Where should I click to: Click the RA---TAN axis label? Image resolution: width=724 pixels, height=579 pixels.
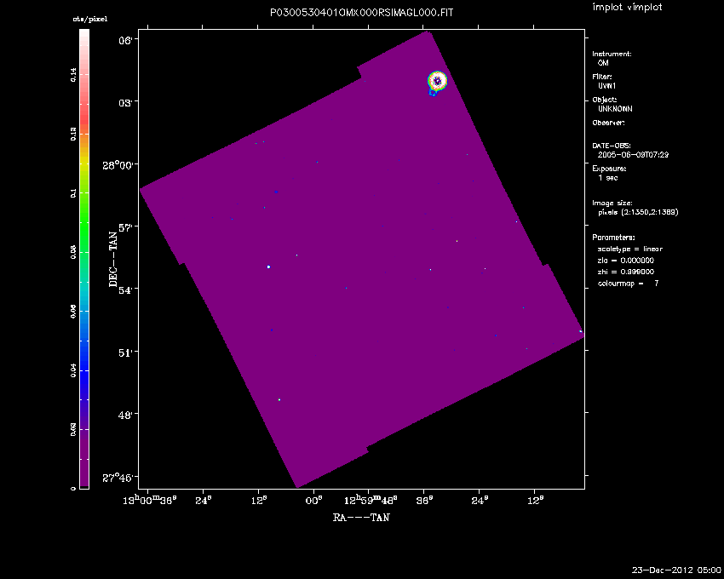(361, 517)
